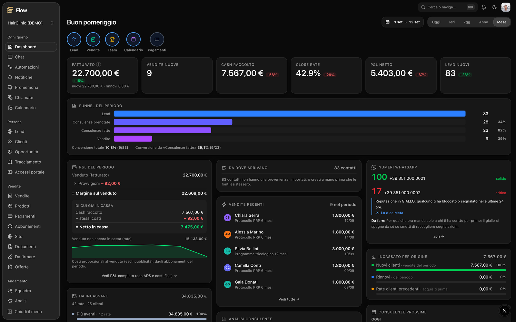Screen dimensions: 516x322
Task: Click the purple Consulenze prenotate funnel bar
Action: [x=173, y=122]
